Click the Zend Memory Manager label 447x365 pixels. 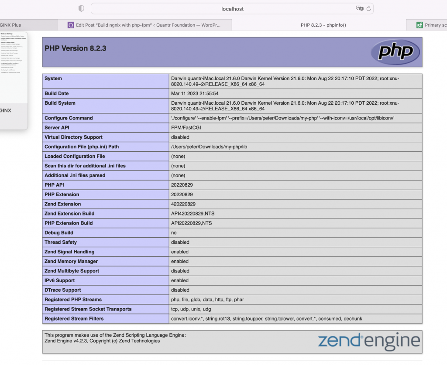click(x=71, y=261)
